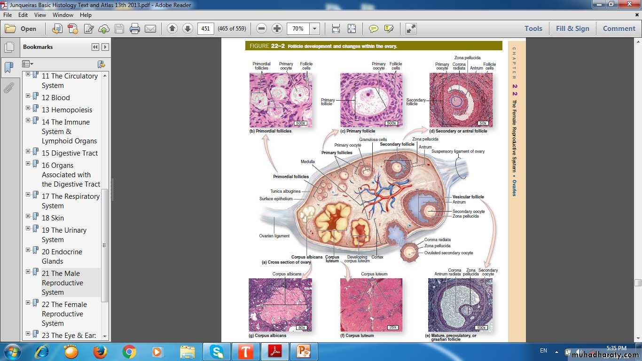Go to previous page with up arrow
This screenshot has width=642, height=361.
coord(172,29)
